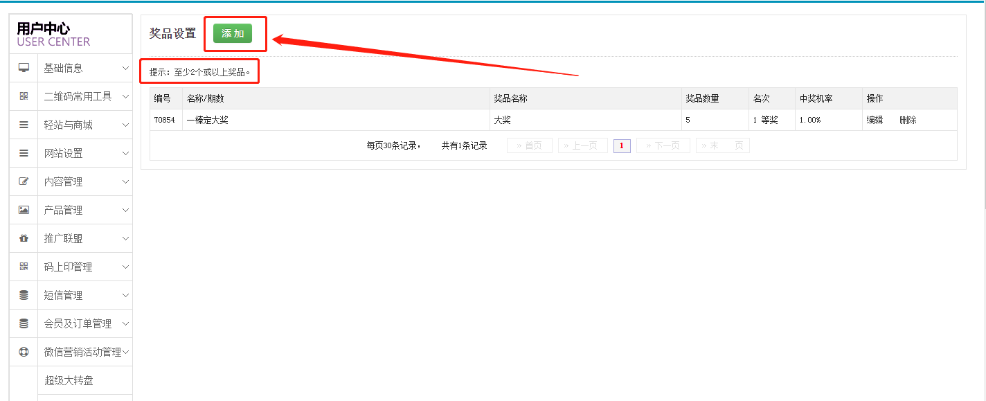Click the list icon beside 轻站与商城
986x401 pixels.
(x=24, y=125)
